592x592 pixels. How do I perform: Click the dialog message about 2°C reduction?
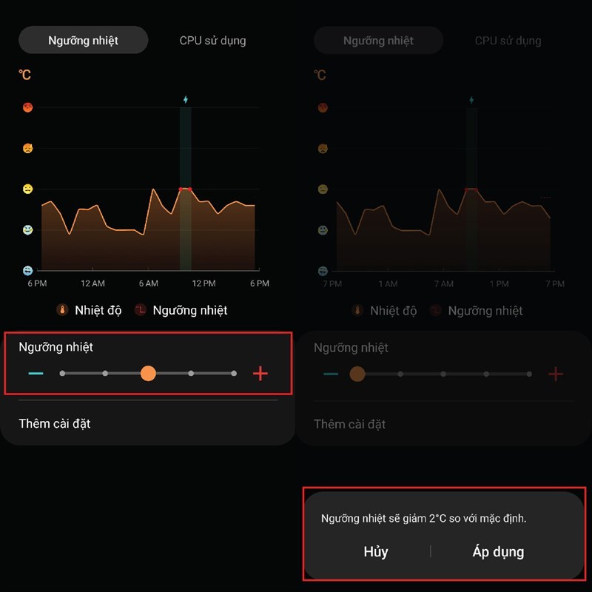[x=423, y=519]
